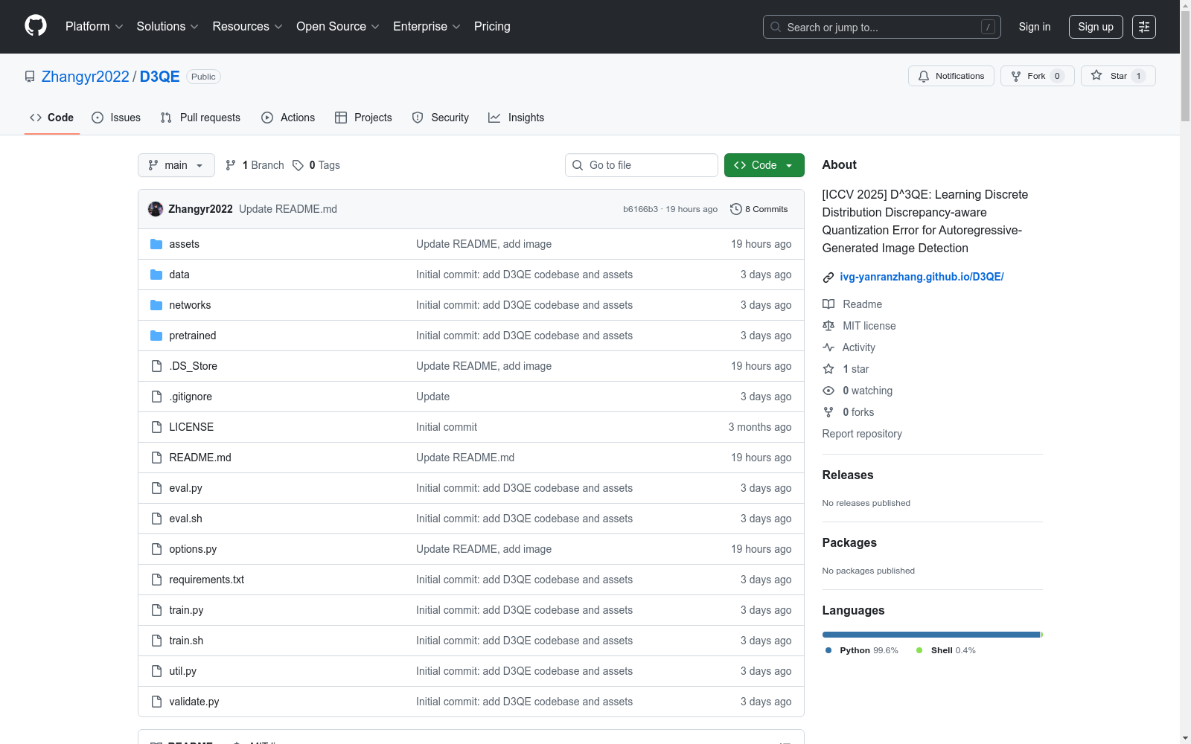Screen dimensions: 1191x744
Task: Expand the Platform menu
Action: click(x=95, y=27)
